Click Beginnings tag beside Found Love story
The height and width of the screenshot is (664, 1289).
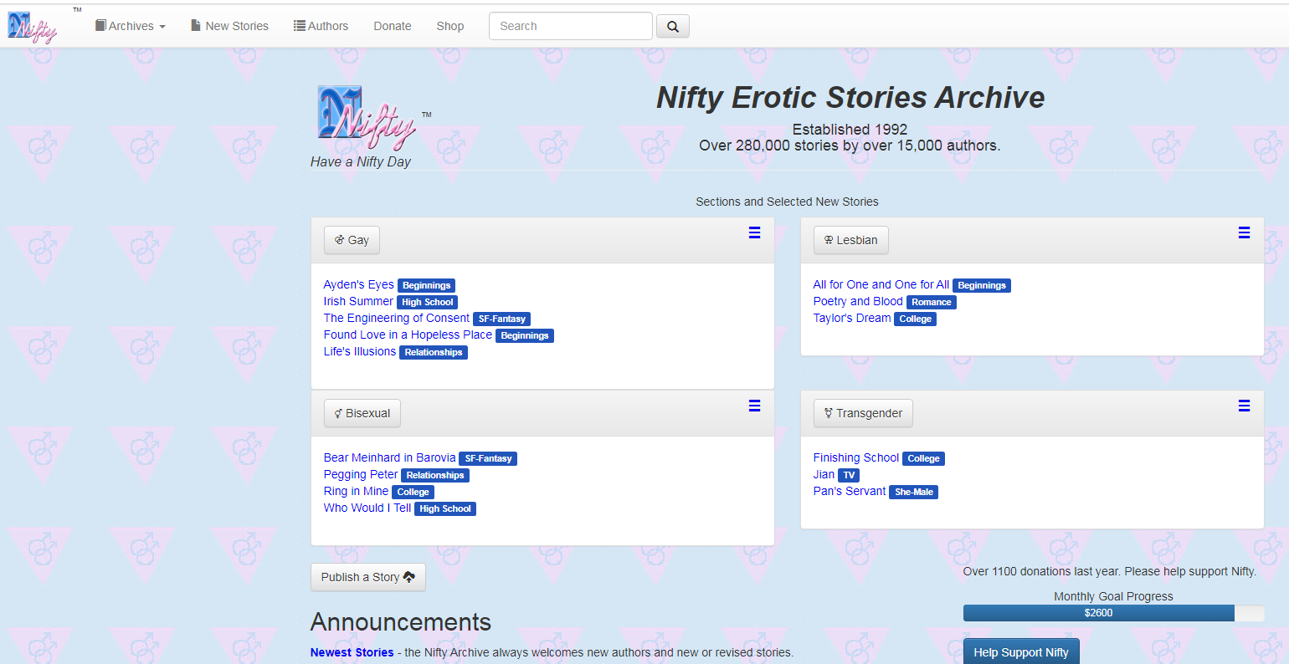pyautogui.click(x=525, y=335)
